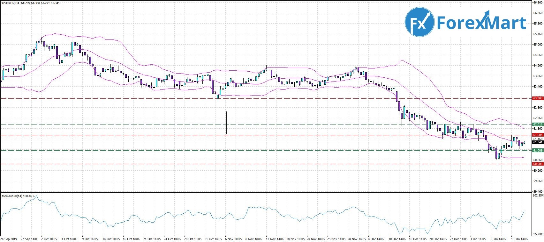Click the 59.460 bottom price scale value

point(538,191)
